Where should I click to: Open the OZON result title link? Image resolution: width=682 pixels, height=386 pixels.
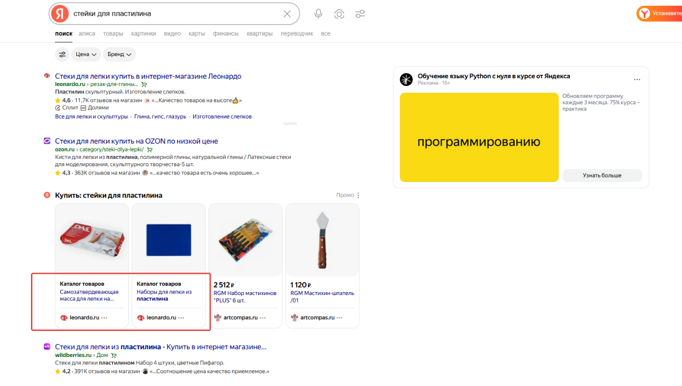136,141
